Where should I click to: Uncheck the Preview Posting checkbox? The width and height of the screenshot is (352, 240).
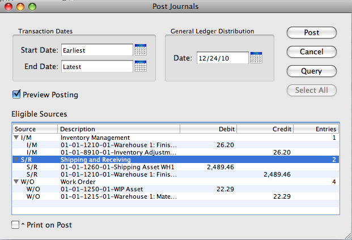click(16, 95)
